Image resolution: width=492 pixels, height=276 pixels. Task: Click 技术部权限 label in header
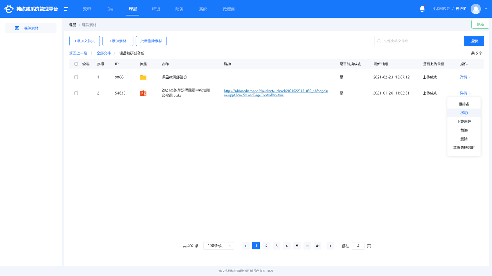click(441, 9)
